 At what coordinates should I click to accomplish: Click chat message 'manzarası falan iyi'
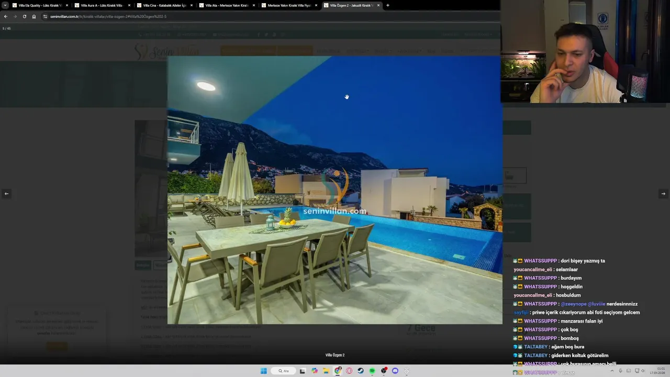click(x=582, y=321)
